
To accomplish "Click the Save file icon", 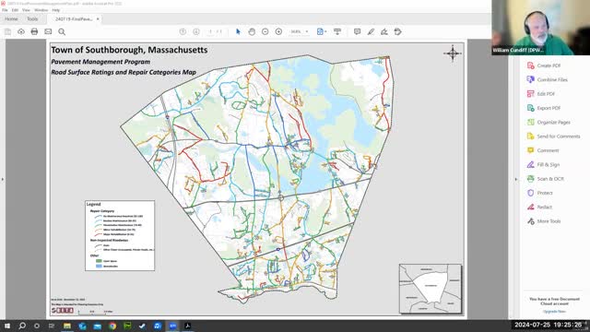I will pyautogui.click(x=7, y=31).
